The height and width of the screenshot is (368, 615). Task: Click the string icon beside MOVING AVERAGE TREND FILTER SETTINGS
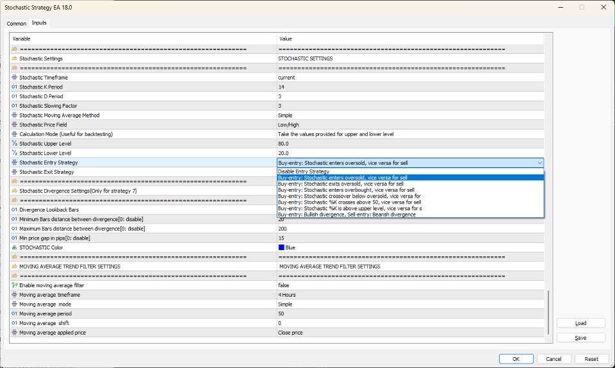click(x=15, y=266)
